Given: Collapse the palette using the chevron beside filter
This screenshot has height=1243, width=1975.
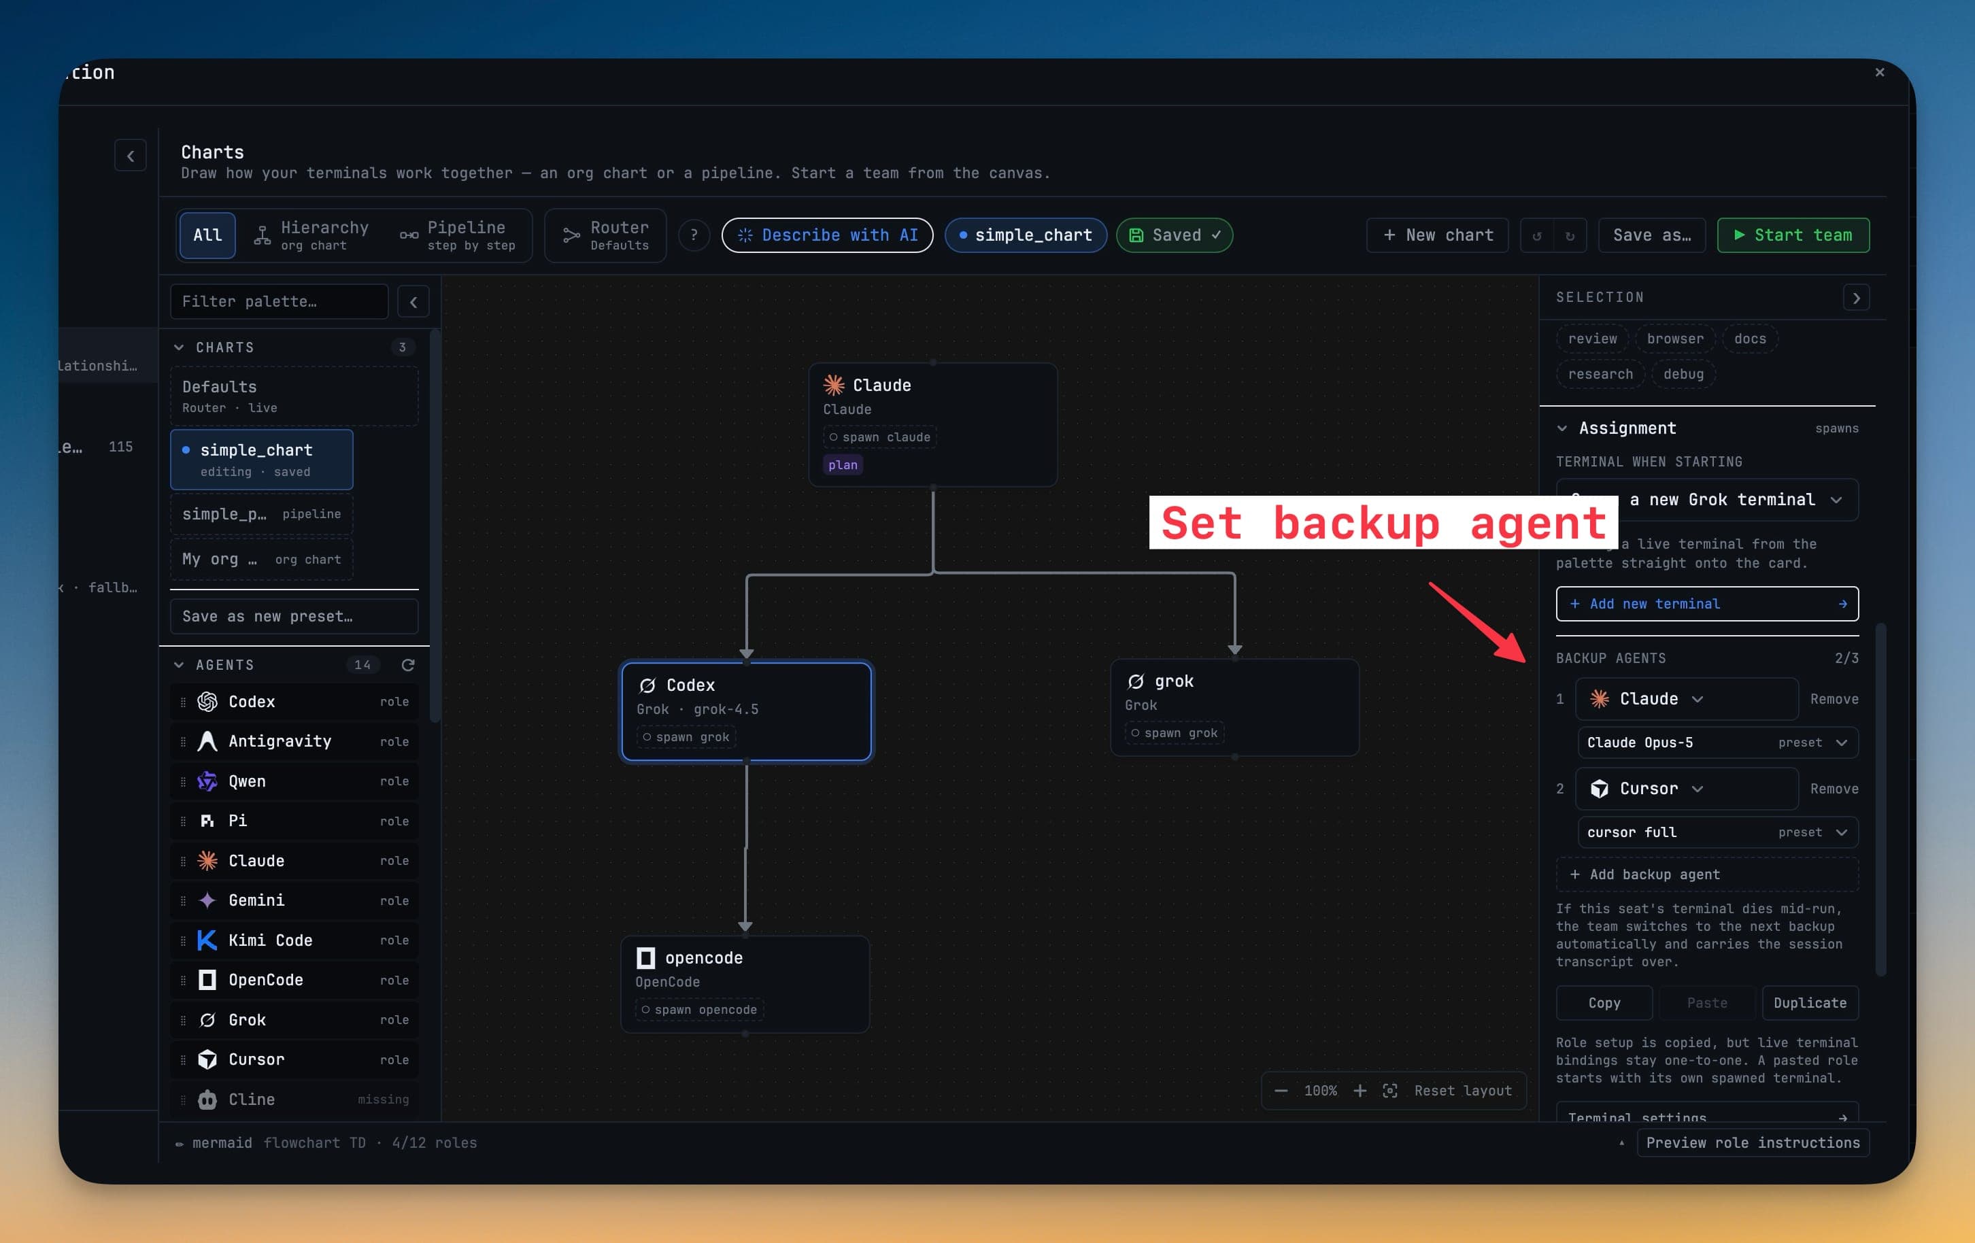Looking at the screenshot, I should (413, 302).
